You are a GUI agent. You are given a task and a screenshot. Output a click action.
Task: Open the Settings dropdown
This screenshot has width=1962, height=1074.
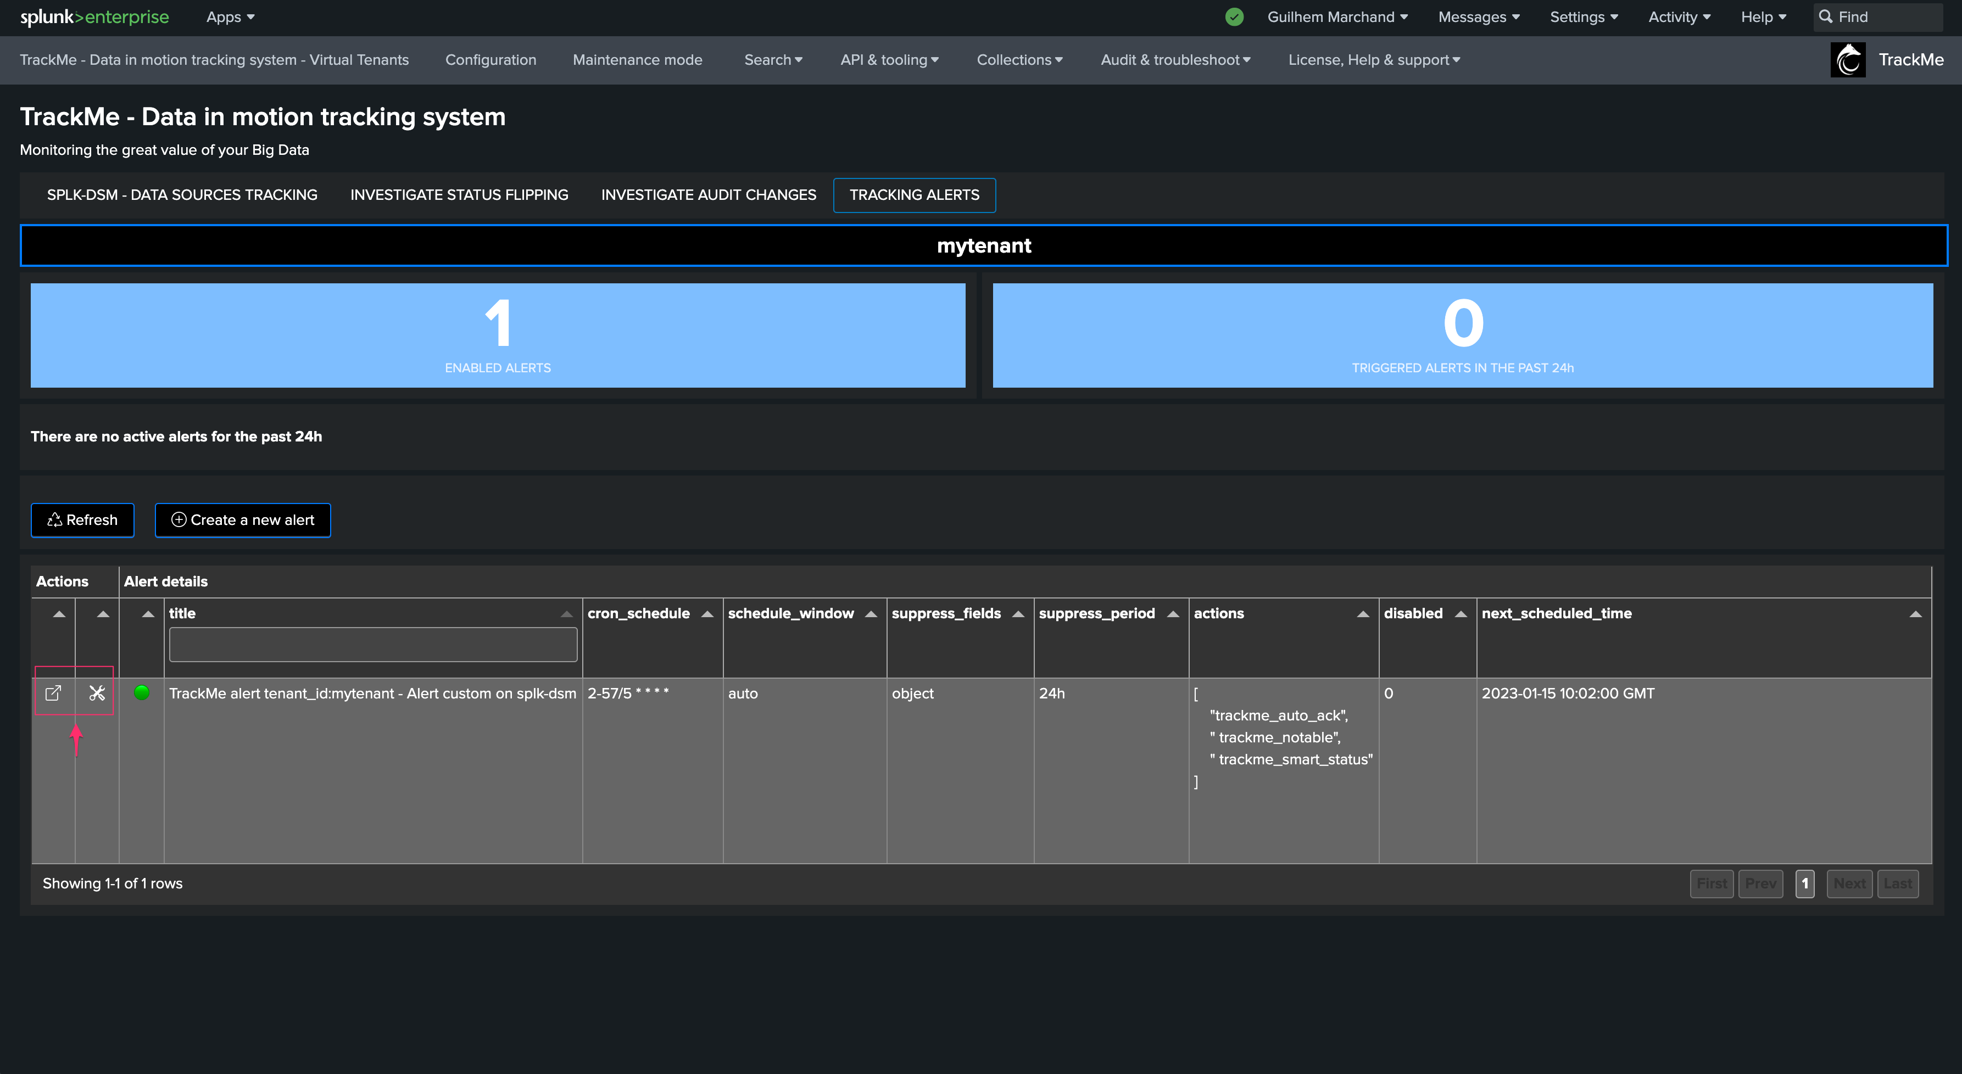pos(1584,16)
